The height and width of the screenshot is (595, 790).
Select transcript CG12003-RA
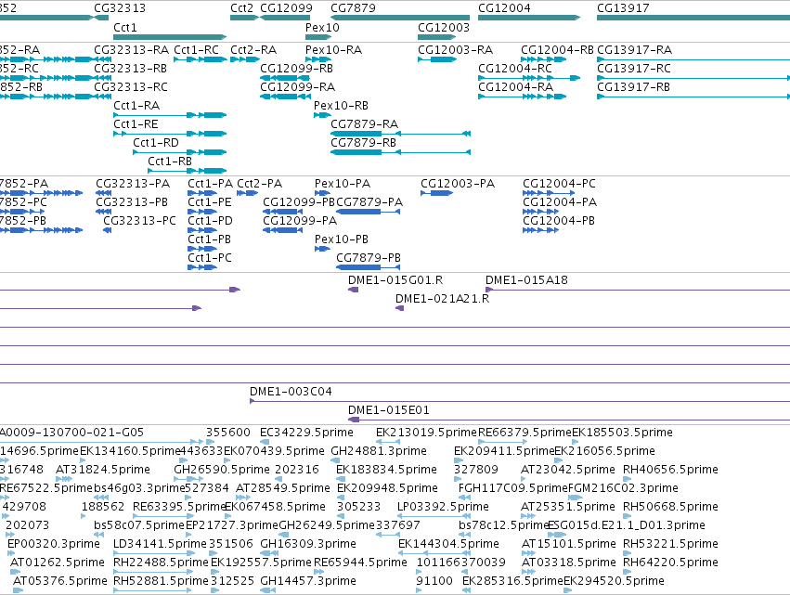click(x=456, y=50)
